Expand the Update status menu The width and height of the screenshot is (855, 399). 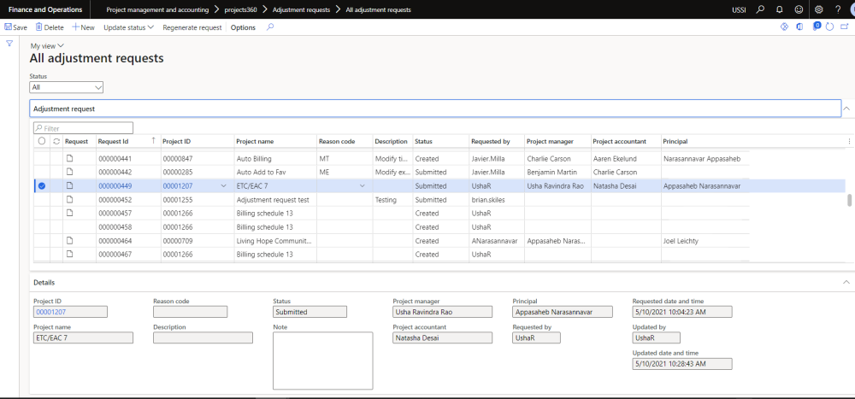(128, 27)
